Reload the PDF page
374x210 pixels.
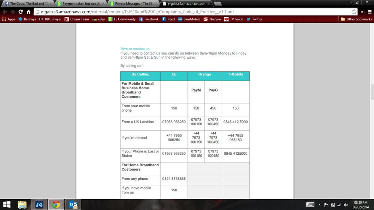(21, 12)
